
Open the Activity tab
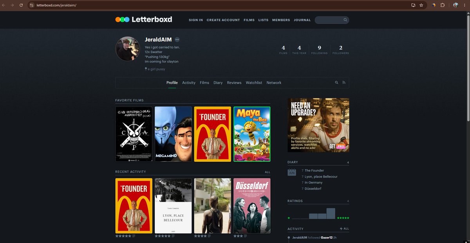point(189,83)
